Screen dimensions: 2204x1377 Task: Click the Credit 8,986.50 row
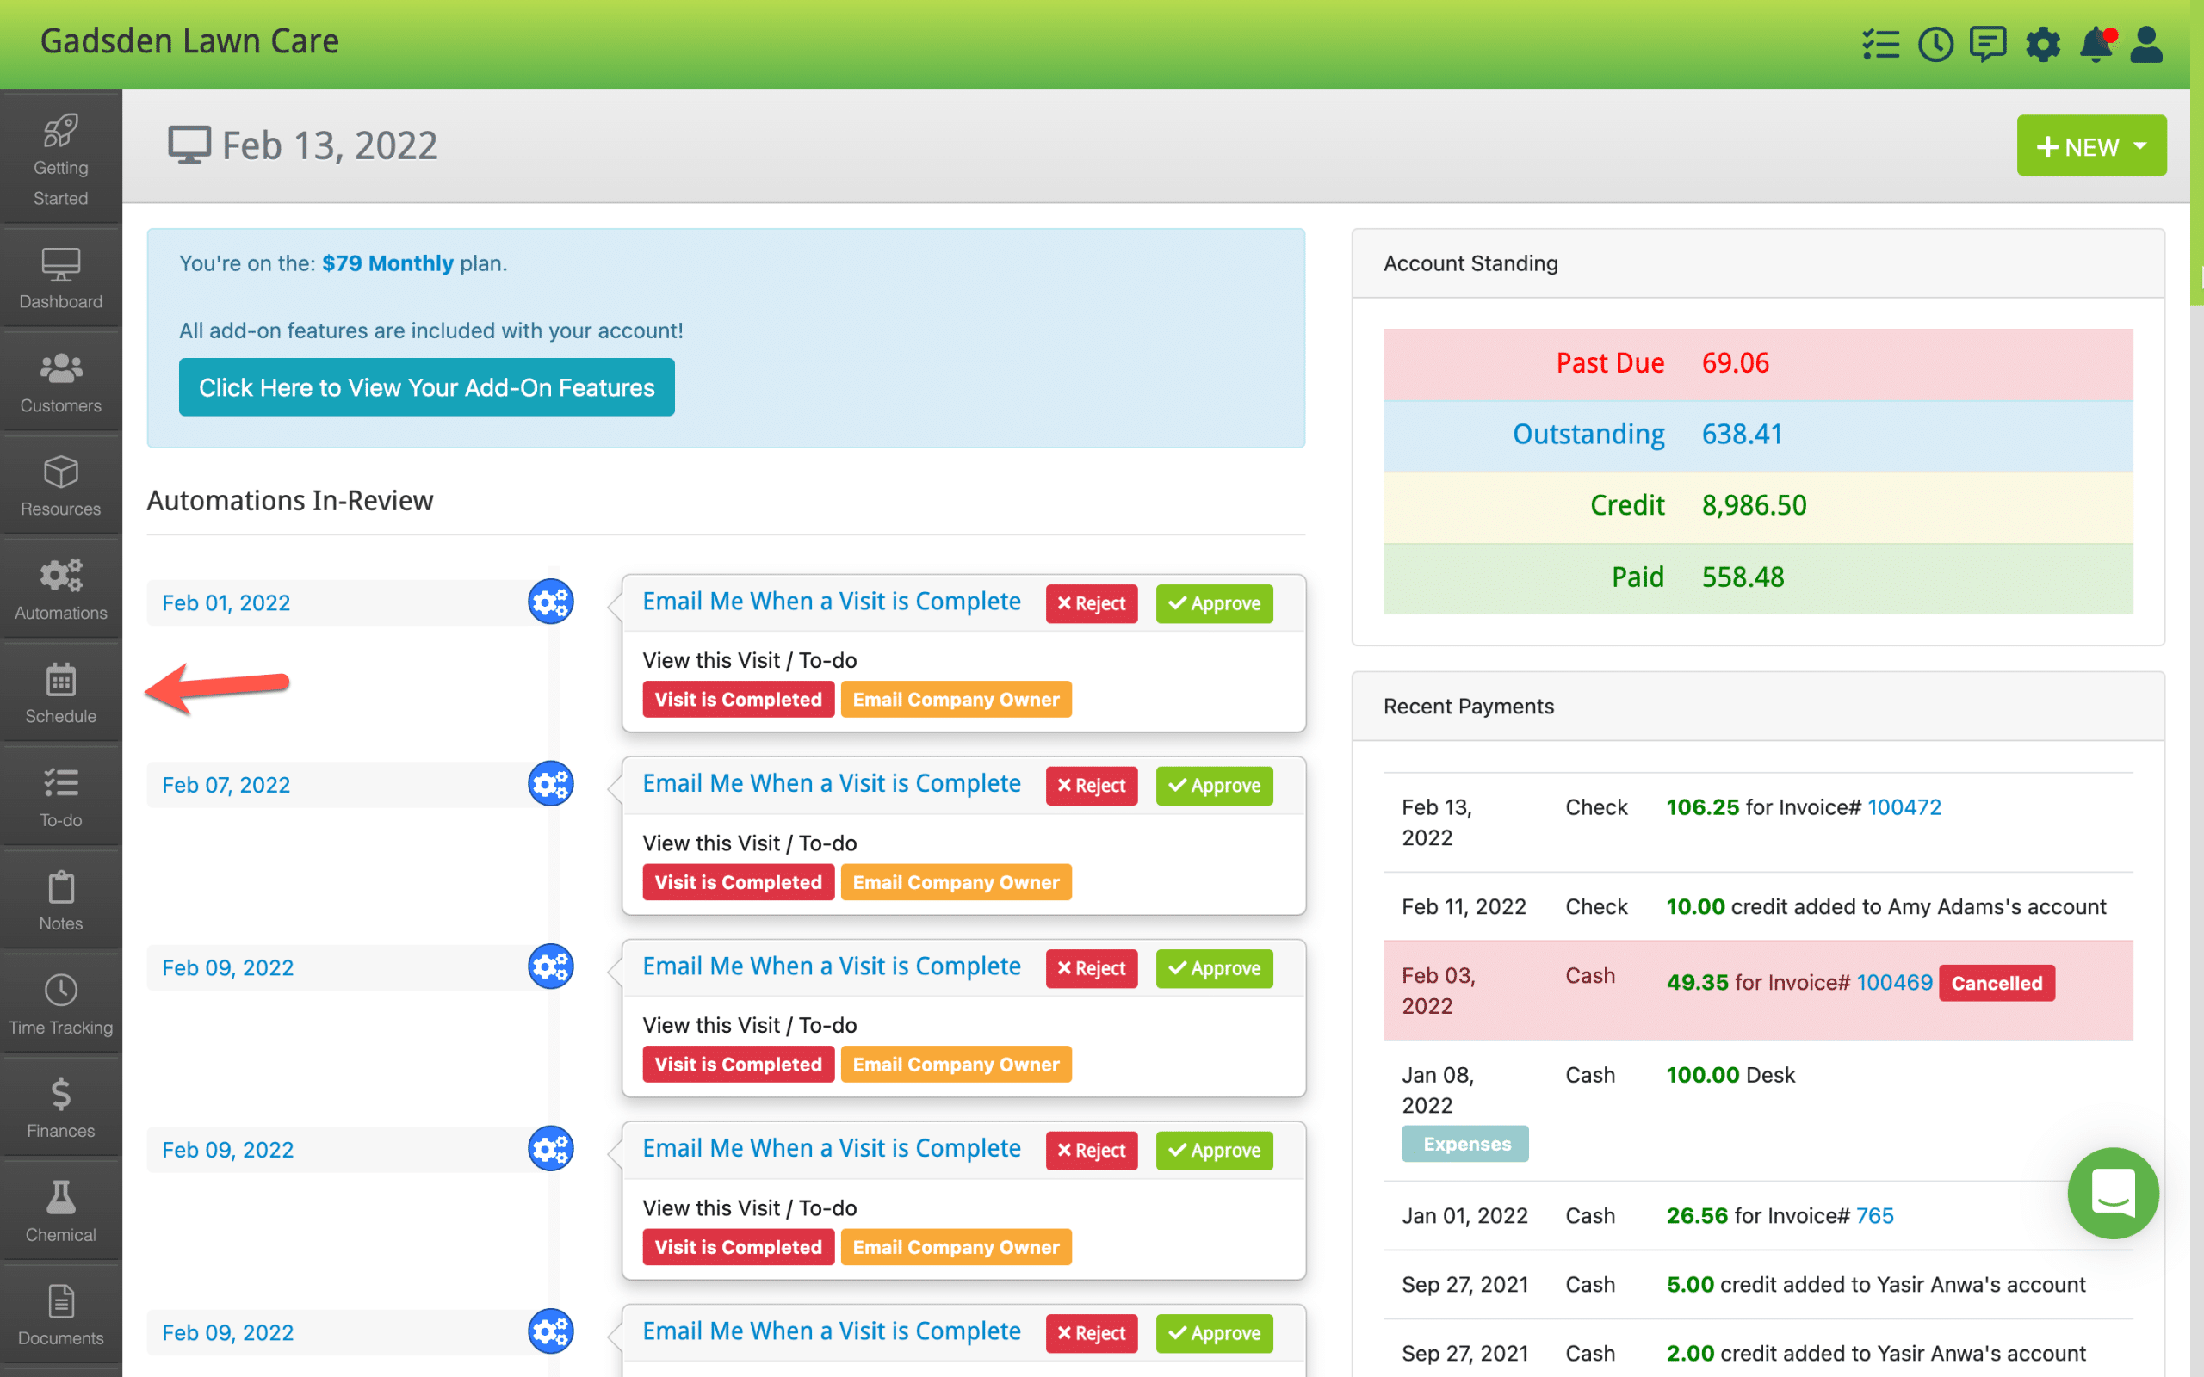1758,506
